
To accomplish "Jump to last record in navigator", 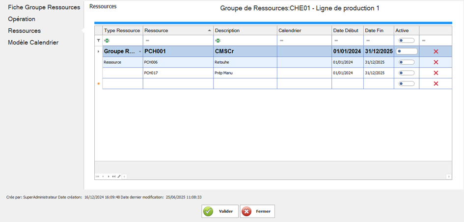I will click(x=114, y=176).
